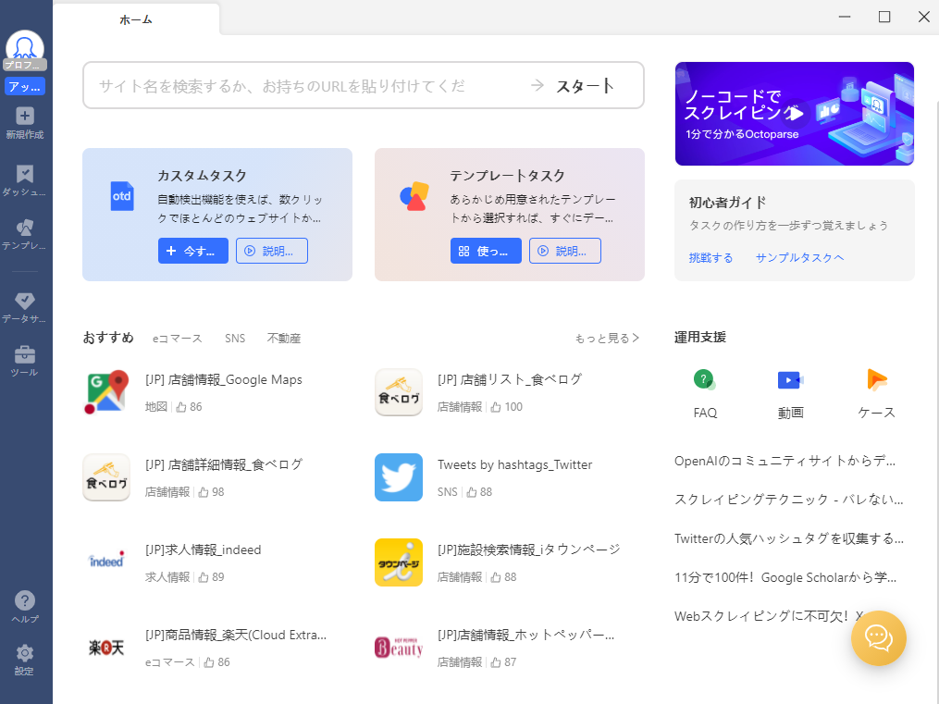Click the Twitter bird template icon
Image resolution: width=939 pixels, height=704 pixels.
click(399, 477)
